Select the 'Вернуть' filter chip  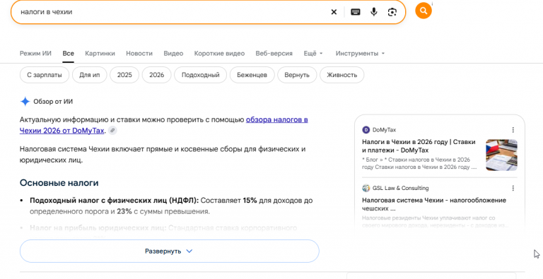point(297,75)
